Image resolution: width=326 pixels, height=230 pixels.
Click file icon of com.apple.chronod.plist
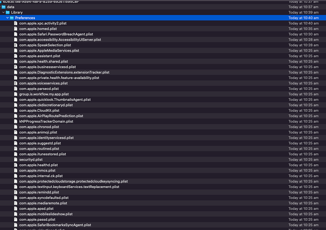click(16, 127)
